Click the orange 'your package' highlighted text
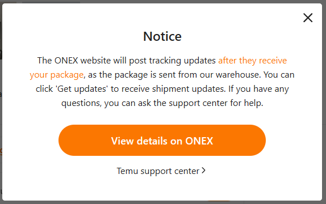The height and width of the screenshot is (204, 326). pyautogui.click(x=57, y=75)
